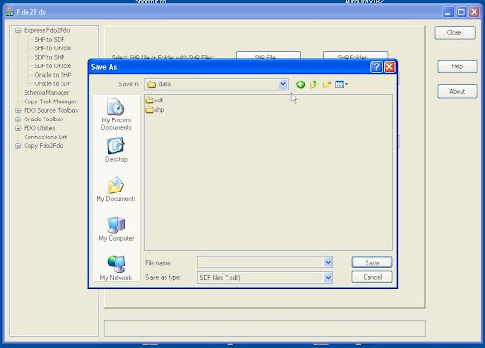Click the Help button in Fdo2Fdo

(457, 66)
